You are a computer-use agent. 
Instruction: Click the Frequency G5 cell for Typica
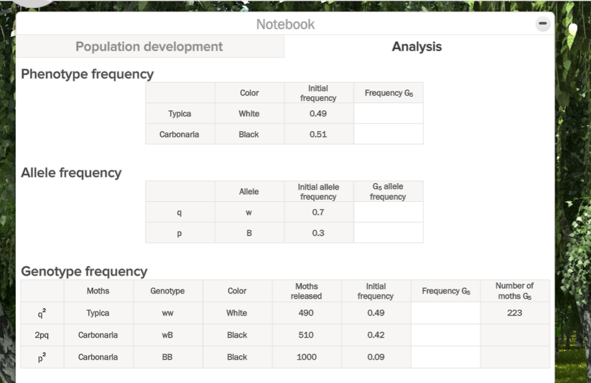coord(388,114)
